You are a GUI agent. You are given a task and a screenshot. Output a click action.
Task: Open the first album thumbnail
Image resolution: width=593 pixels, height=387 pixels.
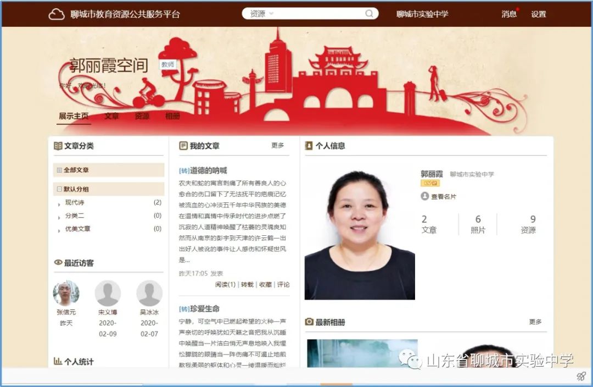click(x=362, y=353)
